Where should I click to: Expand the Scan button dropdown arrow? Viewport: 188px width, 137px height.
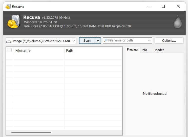(x=98, y=41)
